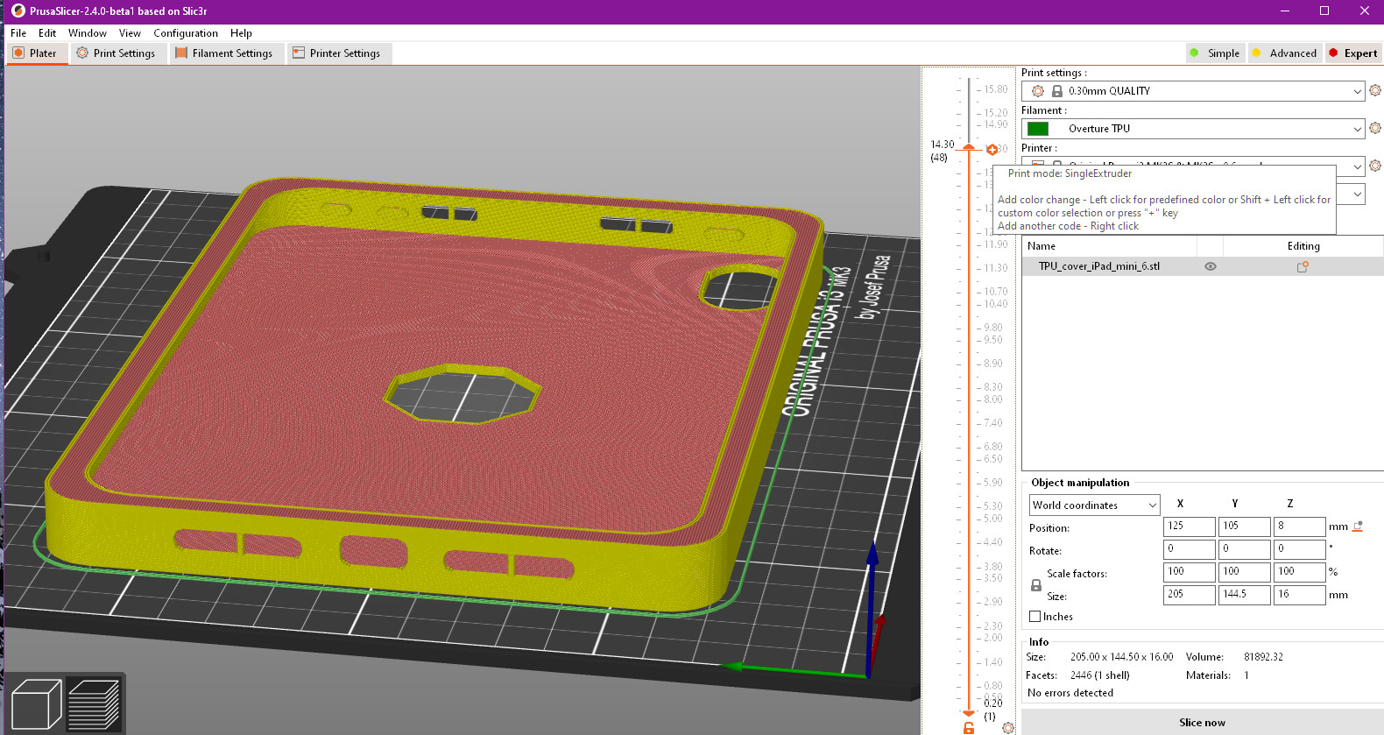Enable the Inches checkbox
The height and width of the screenshot is (735, 1384).
click(1034, 617)
